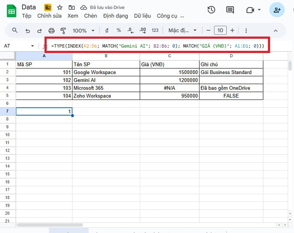The height and width of the screenshot is (233, 294).
Task: Click the font size input box
Action: click(x=220, y=30)
